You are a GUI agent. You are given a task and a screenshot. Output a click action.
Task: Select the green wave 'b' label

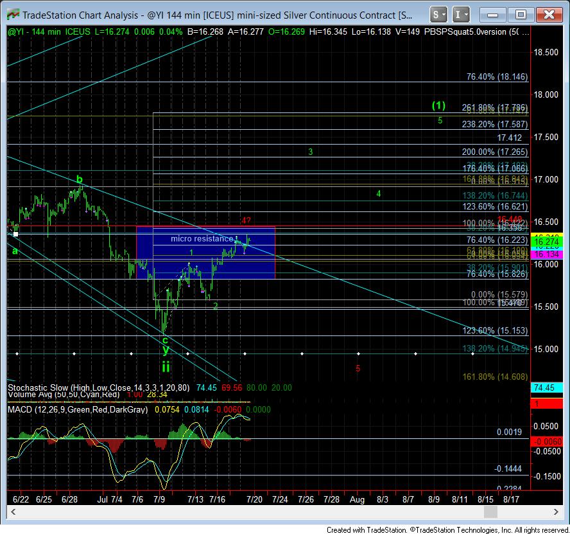pos(79,179)
